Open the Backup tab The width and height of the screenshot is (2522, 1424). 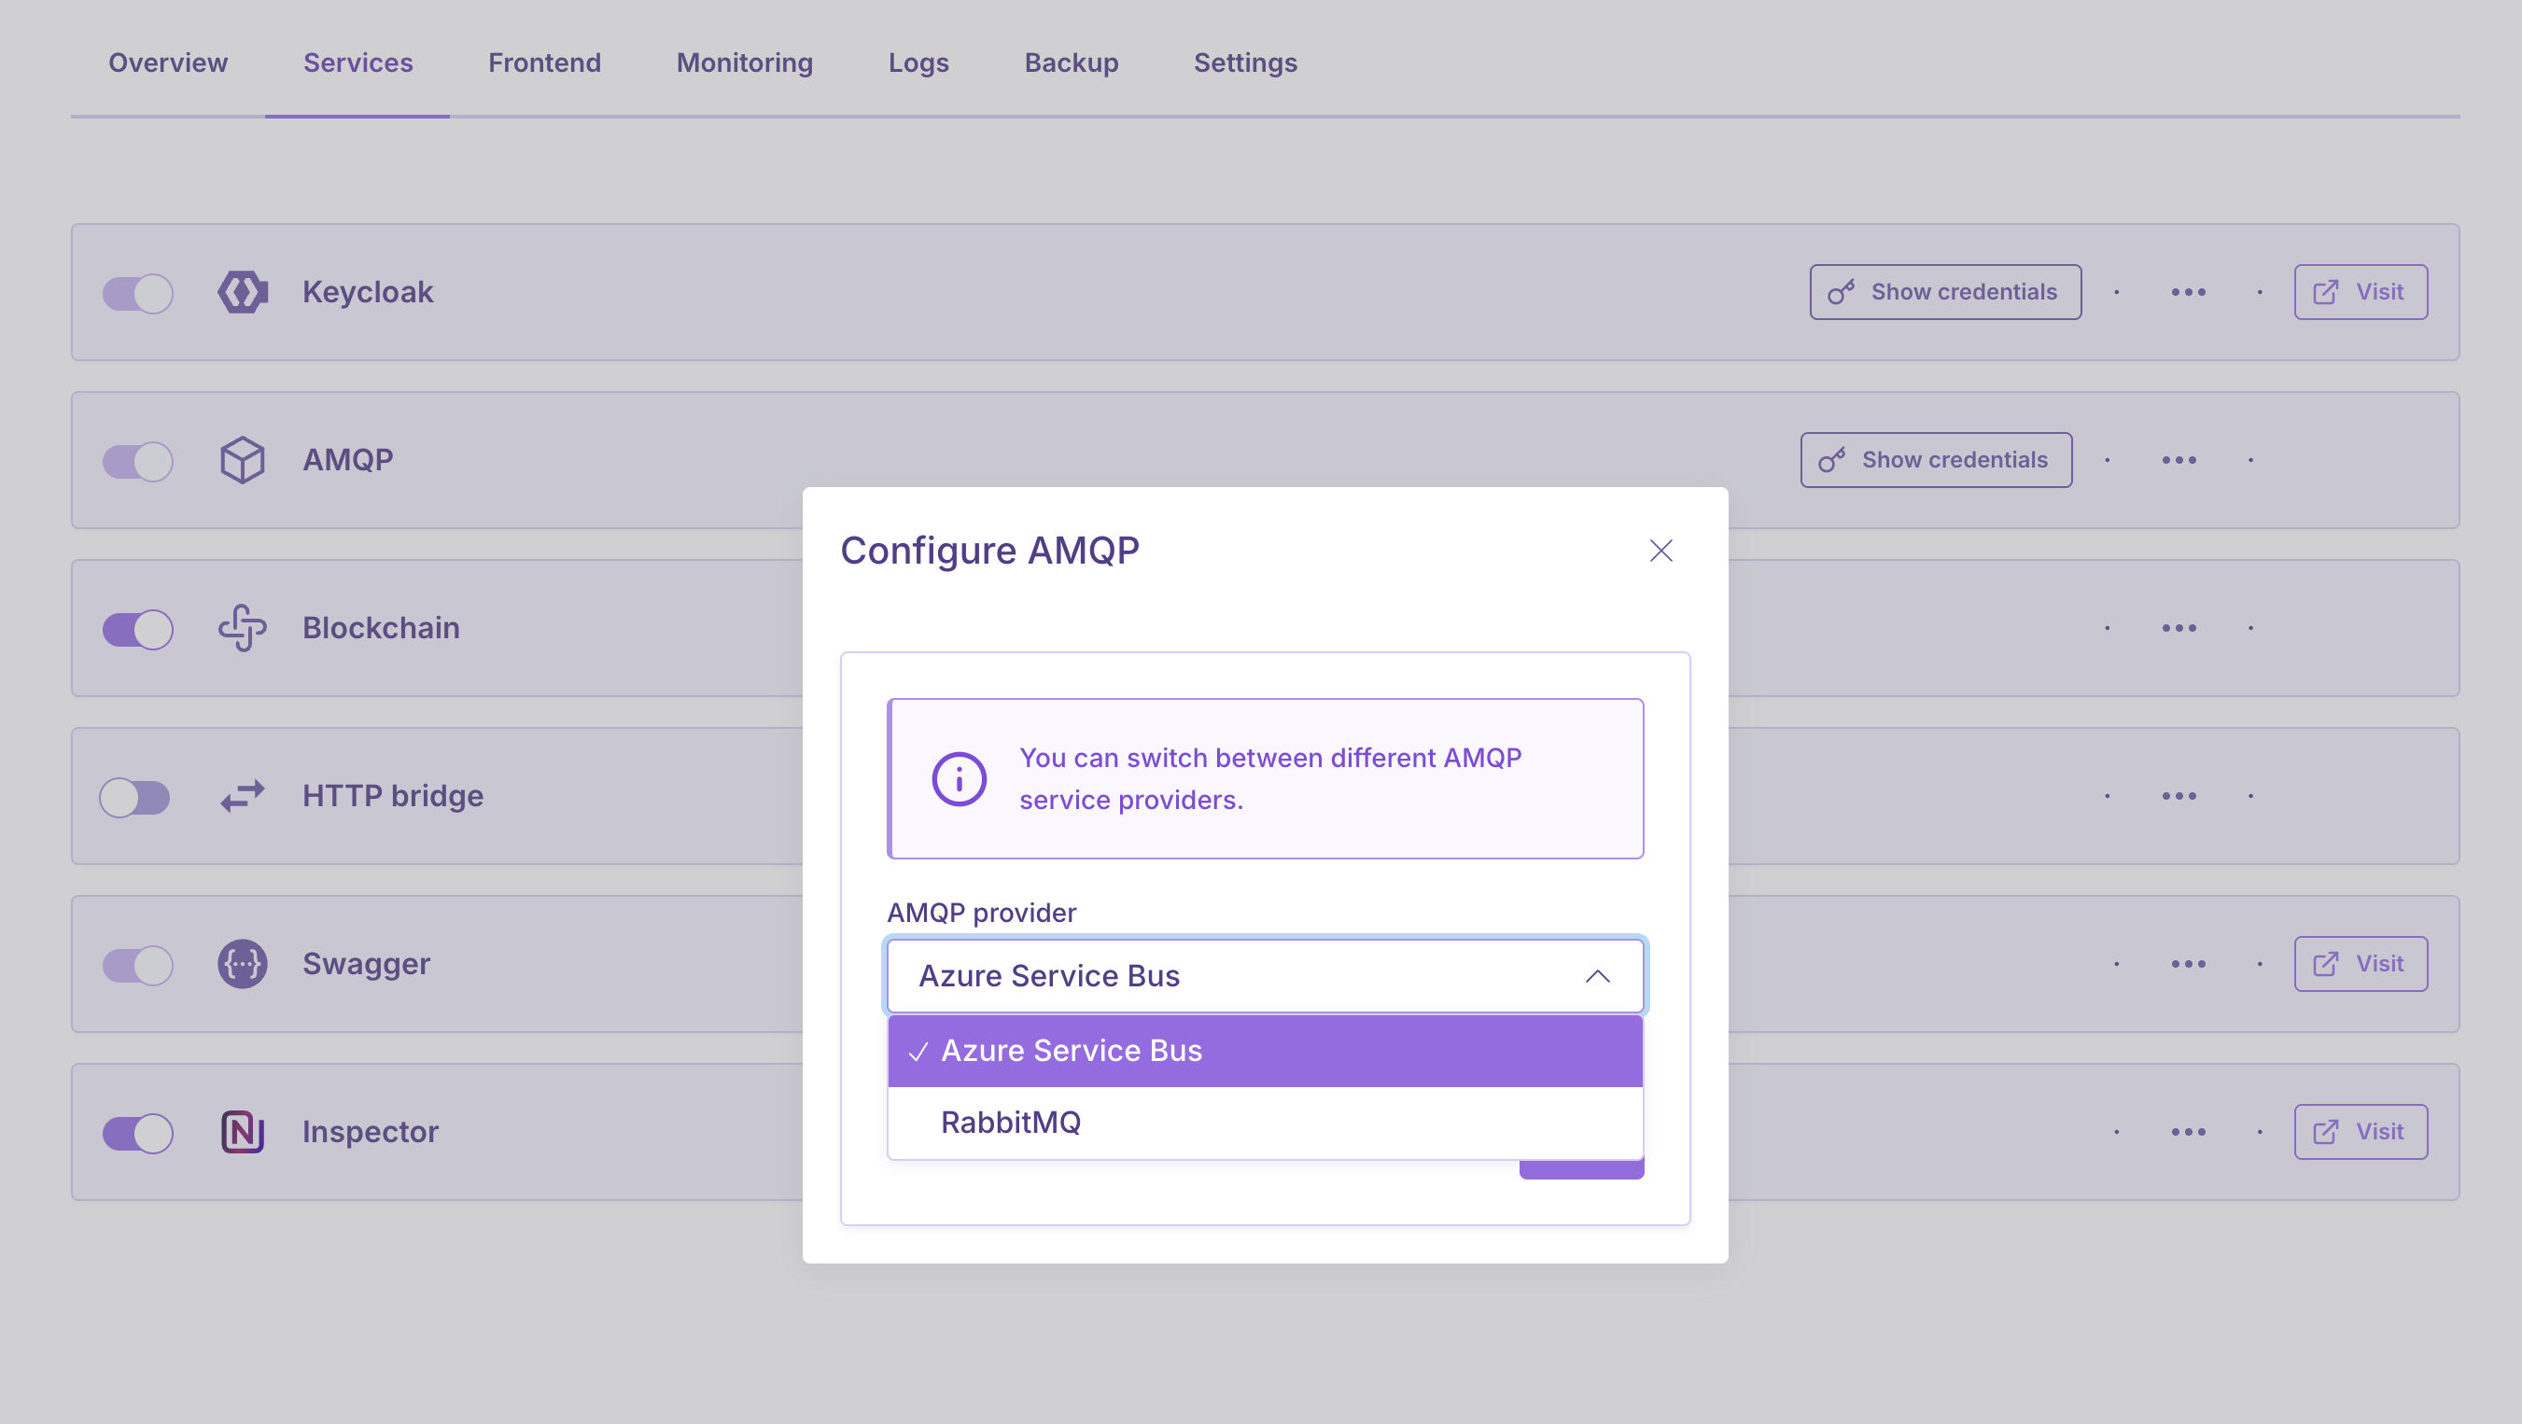[1072, 63]
